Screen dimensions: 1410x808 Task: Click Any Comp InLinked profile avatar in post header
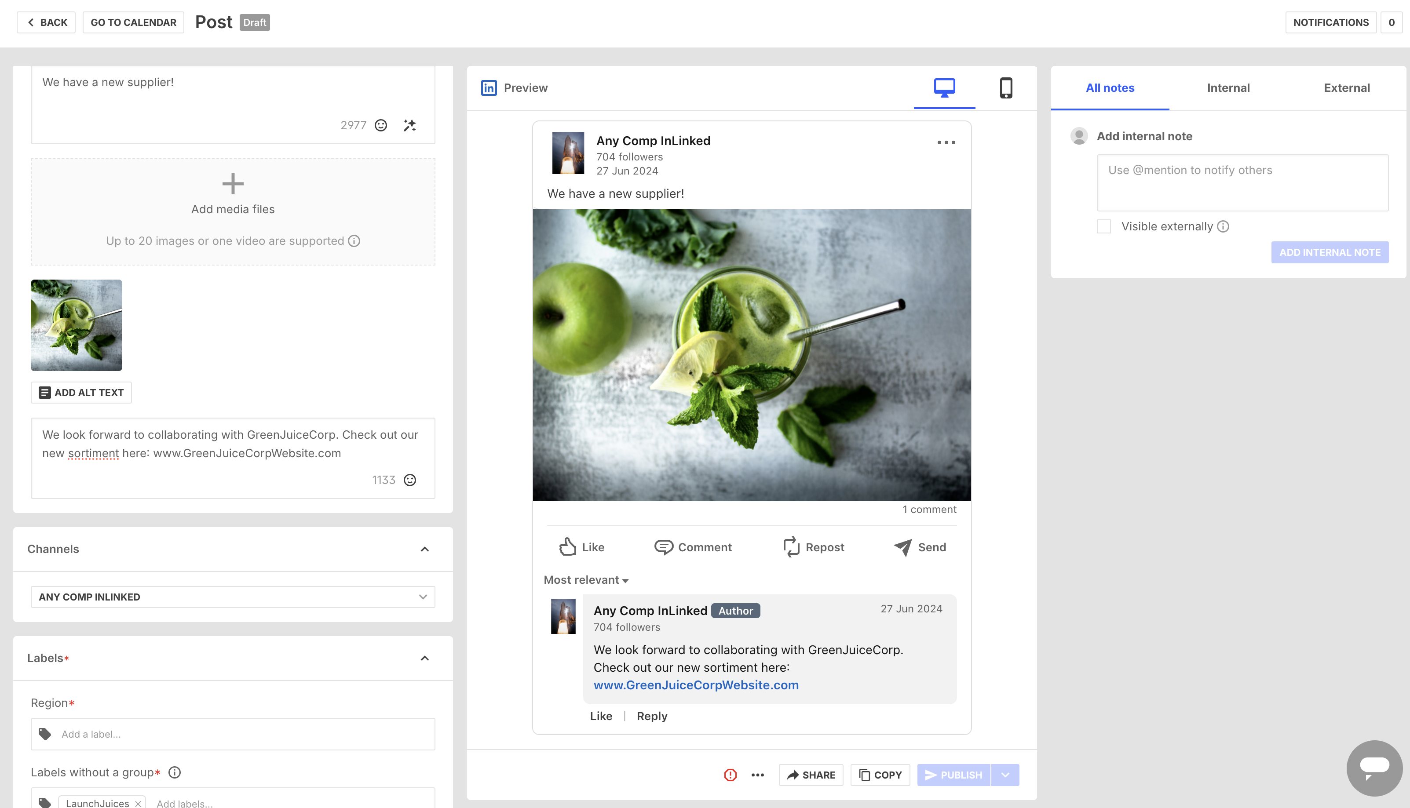[x=568, y=153]
